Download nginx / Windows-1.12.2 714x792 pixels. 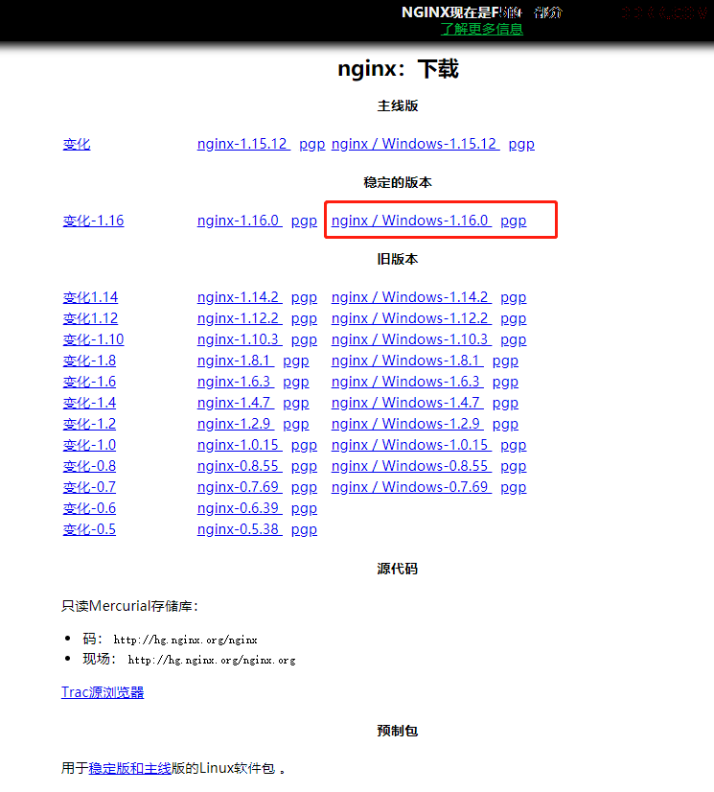pos(411,318)
